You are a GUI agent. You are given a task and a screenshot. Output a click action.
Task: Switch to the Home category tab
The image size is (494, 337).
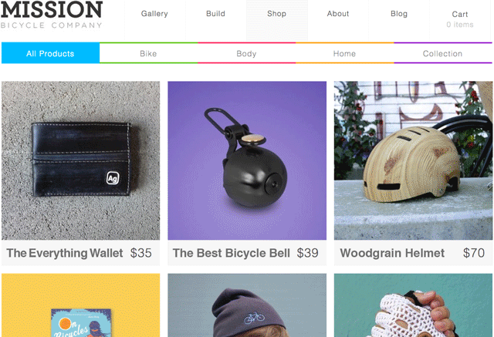coord(344,53)
